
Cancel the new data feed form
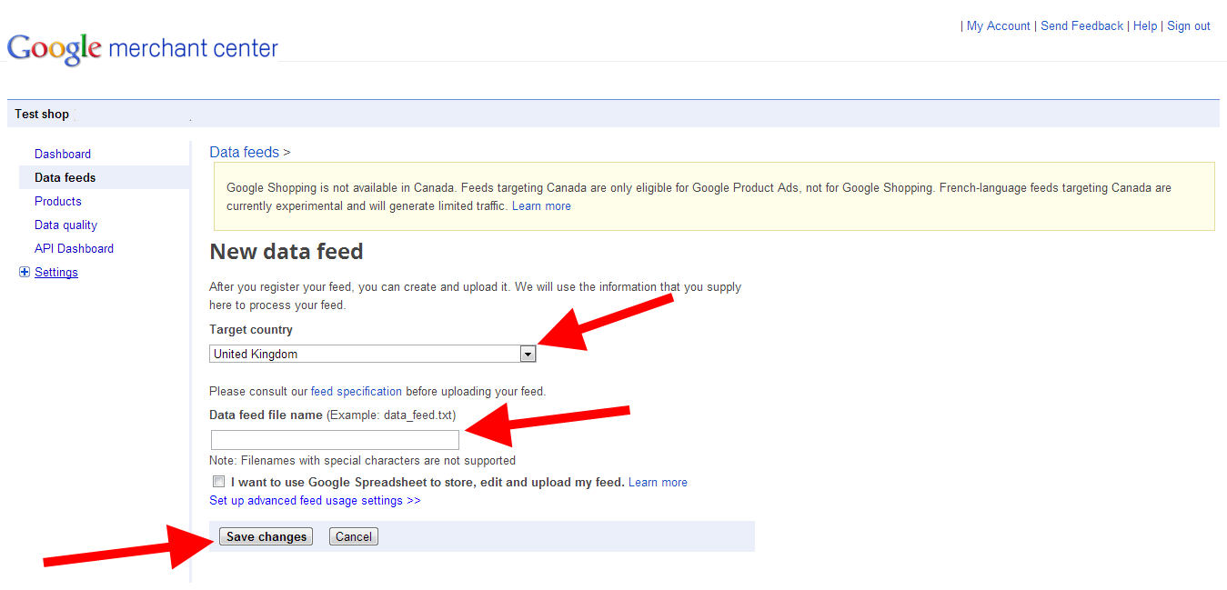(x=353, y=536)
